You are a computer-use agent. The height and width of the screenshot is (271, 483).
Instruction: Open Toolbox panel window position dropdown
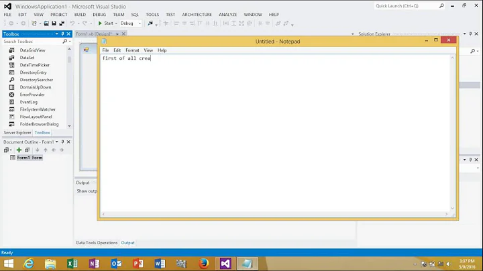pyautogui.click(x=56, y=34)
